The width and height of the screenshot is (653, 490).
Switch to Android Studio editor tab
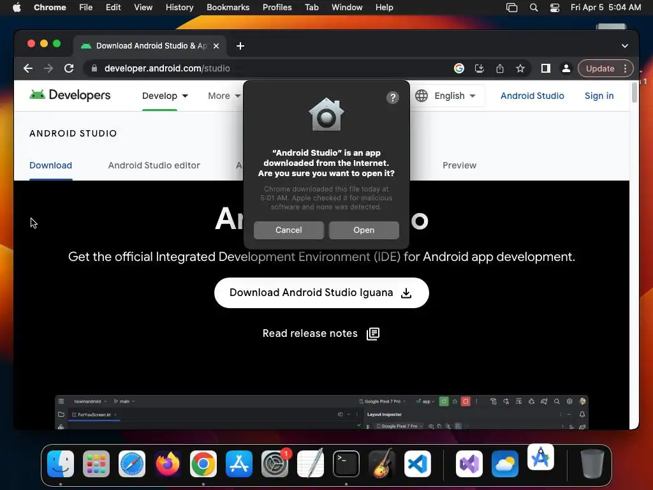154,165
